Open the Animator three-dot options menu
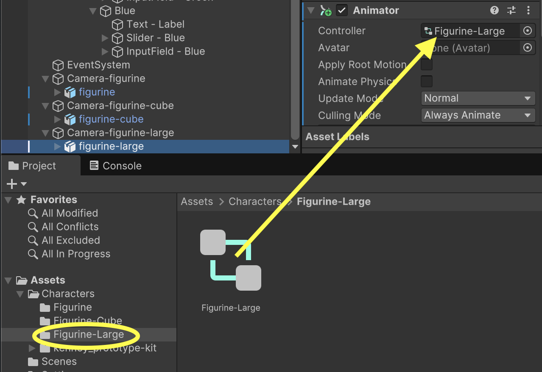This screenshot has width=542, height=372. coord(528,11)
